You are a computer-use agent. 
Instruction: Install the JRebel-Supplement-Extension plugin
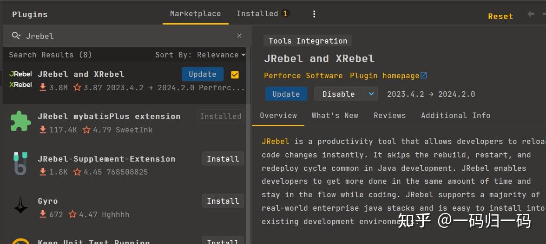tap(223, 159)
